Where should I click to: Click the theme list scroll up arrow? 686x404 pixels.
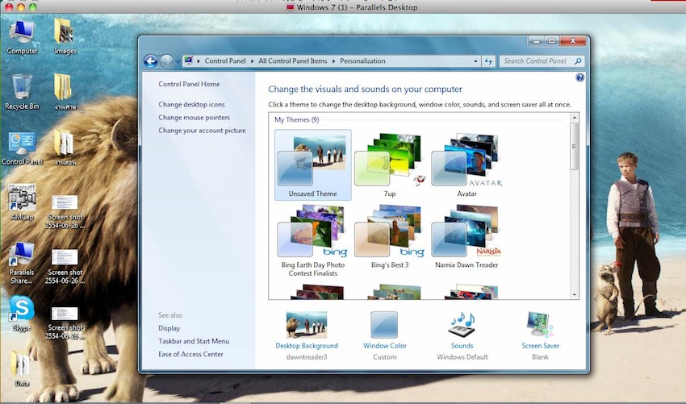[x=575, y=118]
